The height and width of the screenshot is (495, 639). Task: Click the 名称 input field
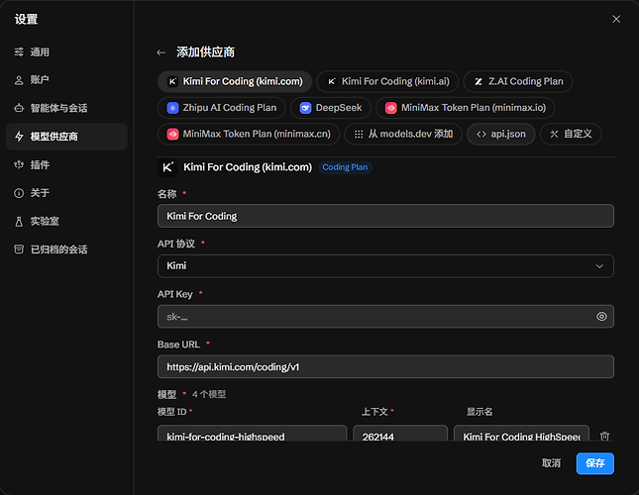pyautogui.click(x=385, y=216)
